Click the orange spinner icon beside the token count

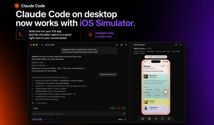[33, 103]
